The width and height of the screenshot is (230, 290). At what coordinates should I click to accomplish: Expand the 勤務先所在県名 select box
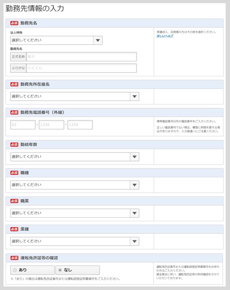75,97
